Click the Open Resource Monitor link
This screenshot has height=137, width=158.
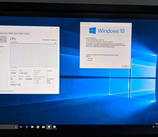pos(7,91)
